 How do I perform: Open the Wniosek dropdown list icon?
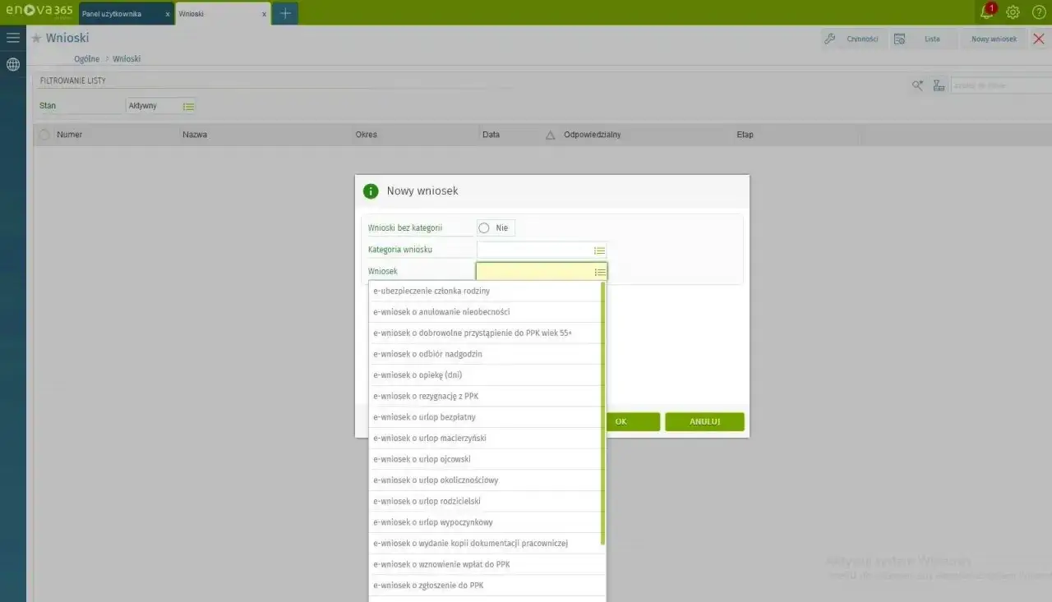pos(600,272)
